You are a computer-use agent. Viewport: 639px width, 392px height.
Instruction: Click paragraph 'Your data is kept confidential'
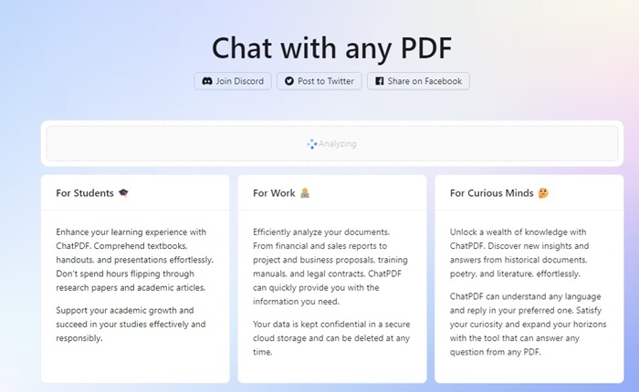(x=331, y=338)
